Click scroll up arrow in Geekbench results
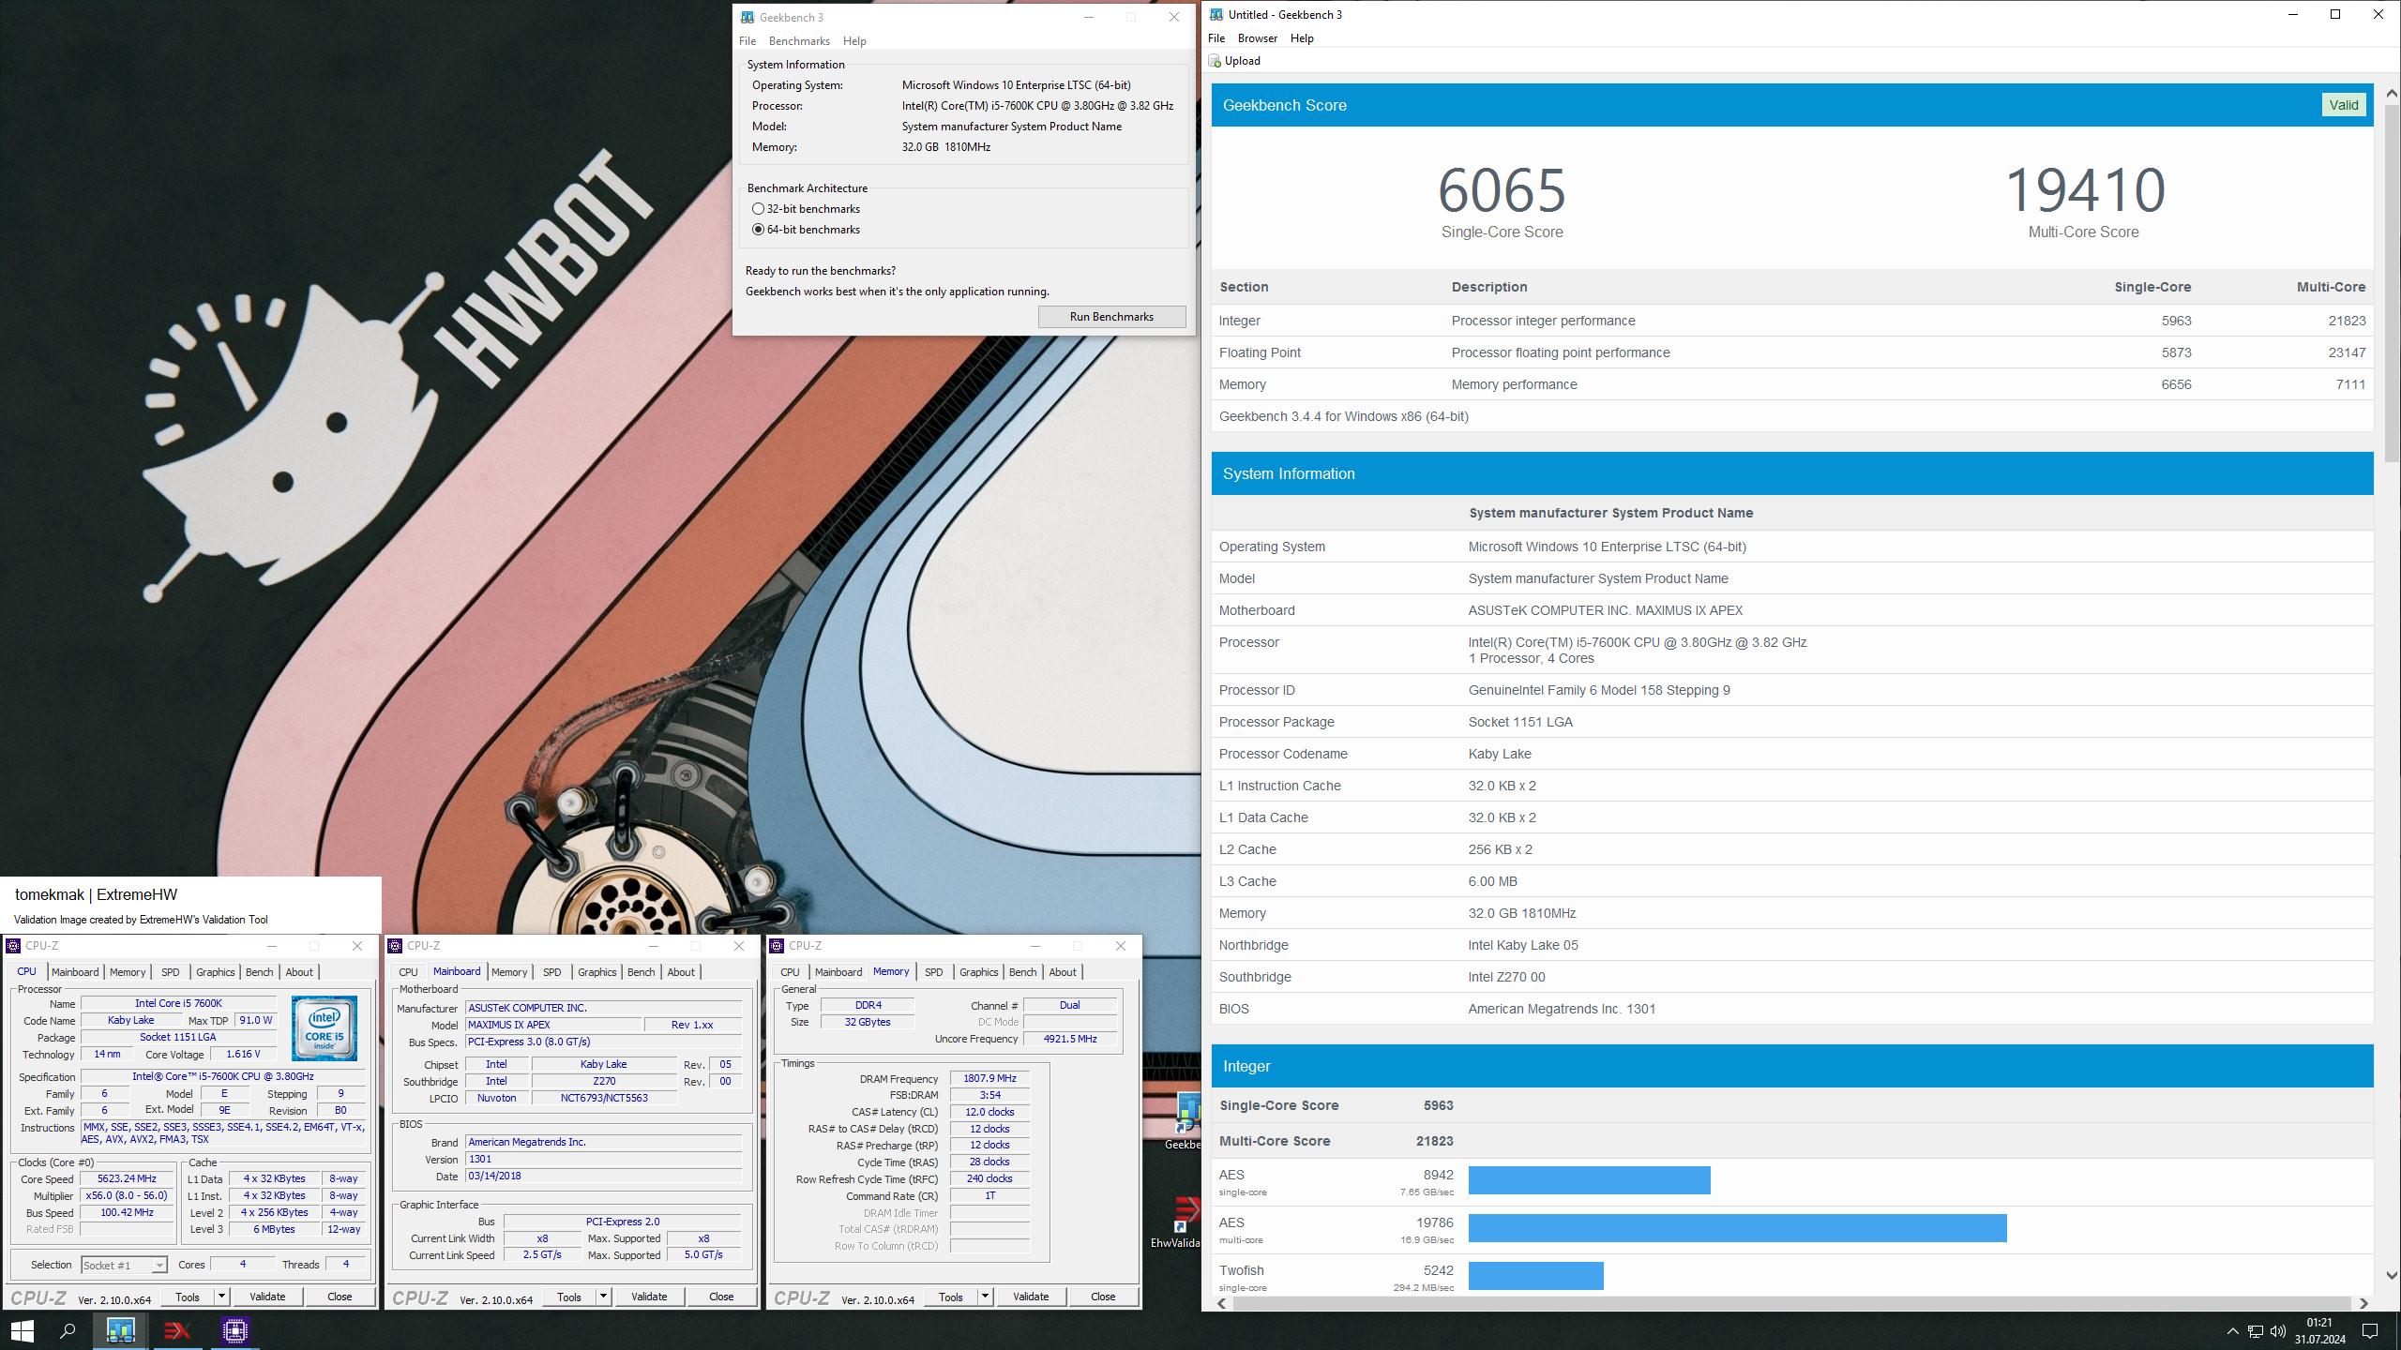 point(2391,93)
